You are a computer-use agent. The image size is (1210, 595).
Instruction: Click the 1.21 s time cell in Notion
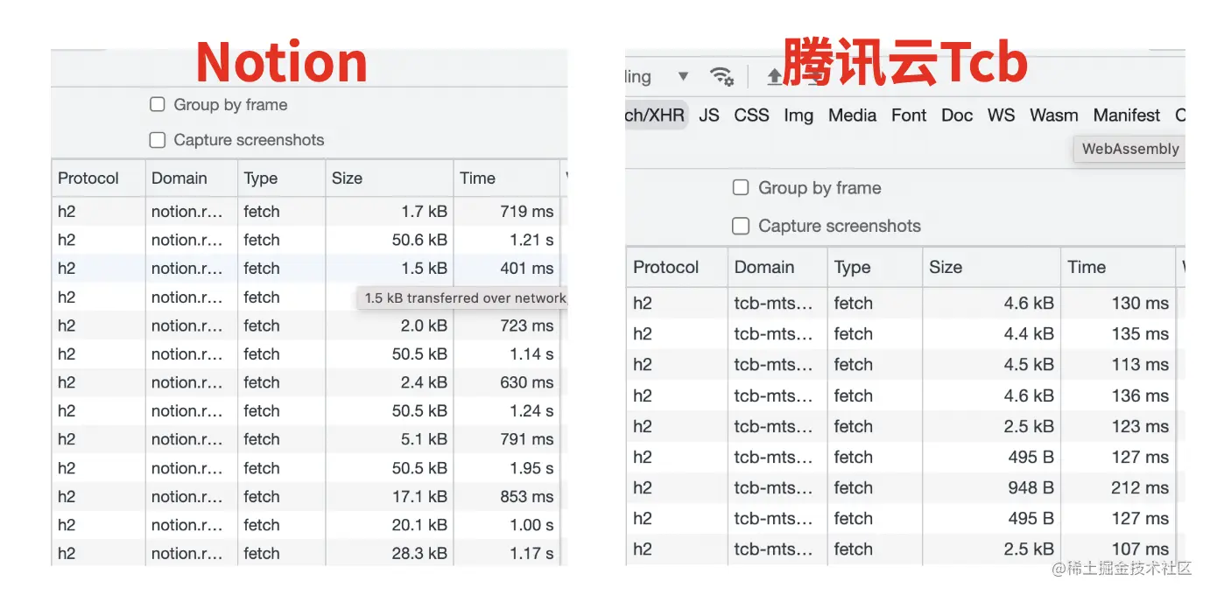point(506,240)
